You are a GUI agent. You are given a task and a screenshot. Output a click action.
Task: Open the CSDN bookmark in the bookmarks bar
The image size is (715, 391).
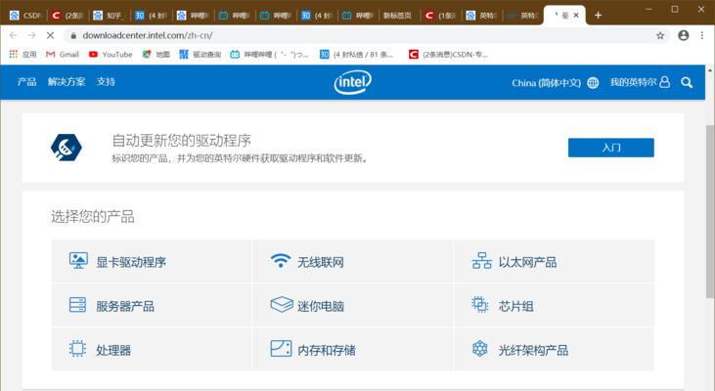click(448, 54)
